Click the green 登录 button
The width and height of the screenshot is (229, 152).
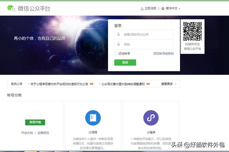click(125, 62)
